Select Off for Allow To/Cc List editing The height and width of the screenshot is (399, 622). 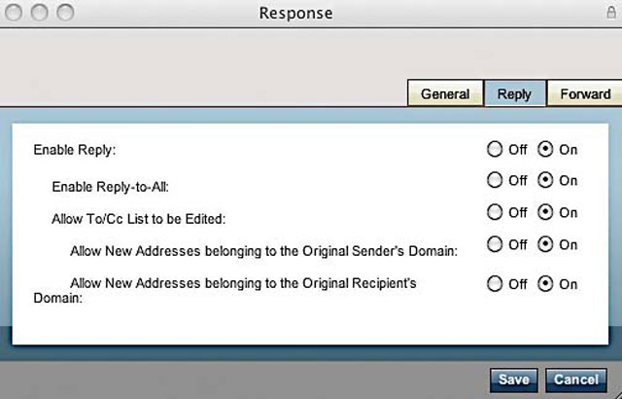coord(495,212)
